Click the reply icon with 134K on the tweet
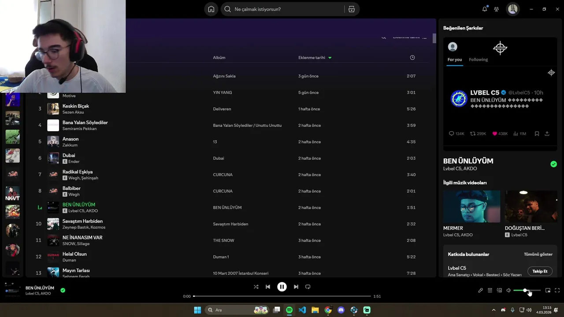 pos(451,133)
